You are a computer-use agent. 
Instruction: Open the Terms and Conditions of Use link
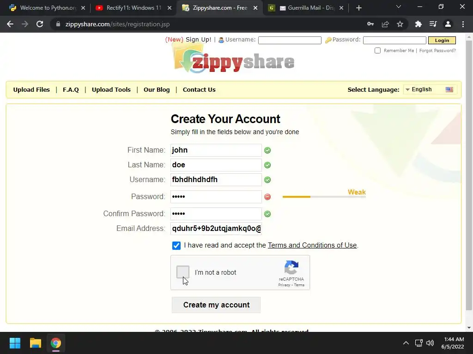pos(312,245)
